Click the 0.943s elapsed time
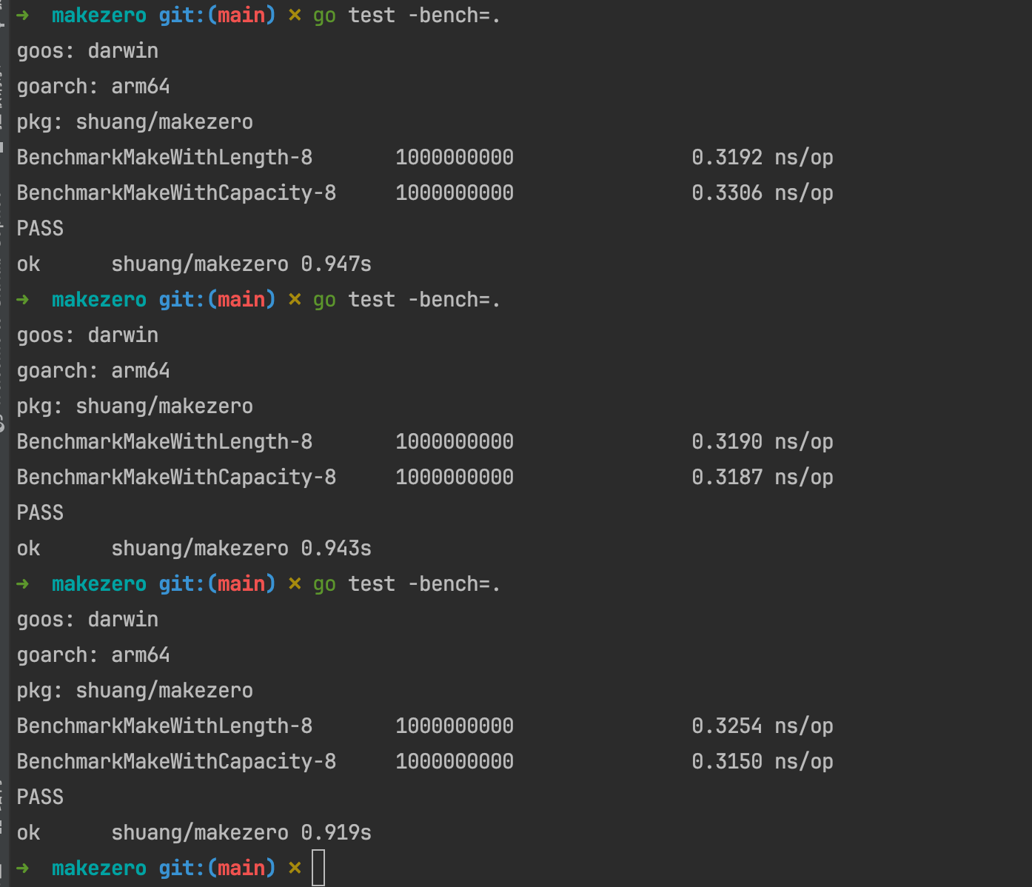 click(336, 548)
